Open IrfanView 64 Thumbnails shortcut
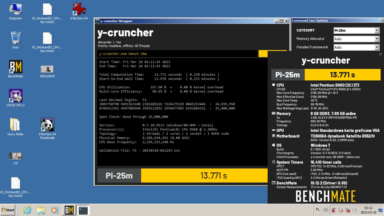This screenshot has width=384, height=216. pos(47,129)
